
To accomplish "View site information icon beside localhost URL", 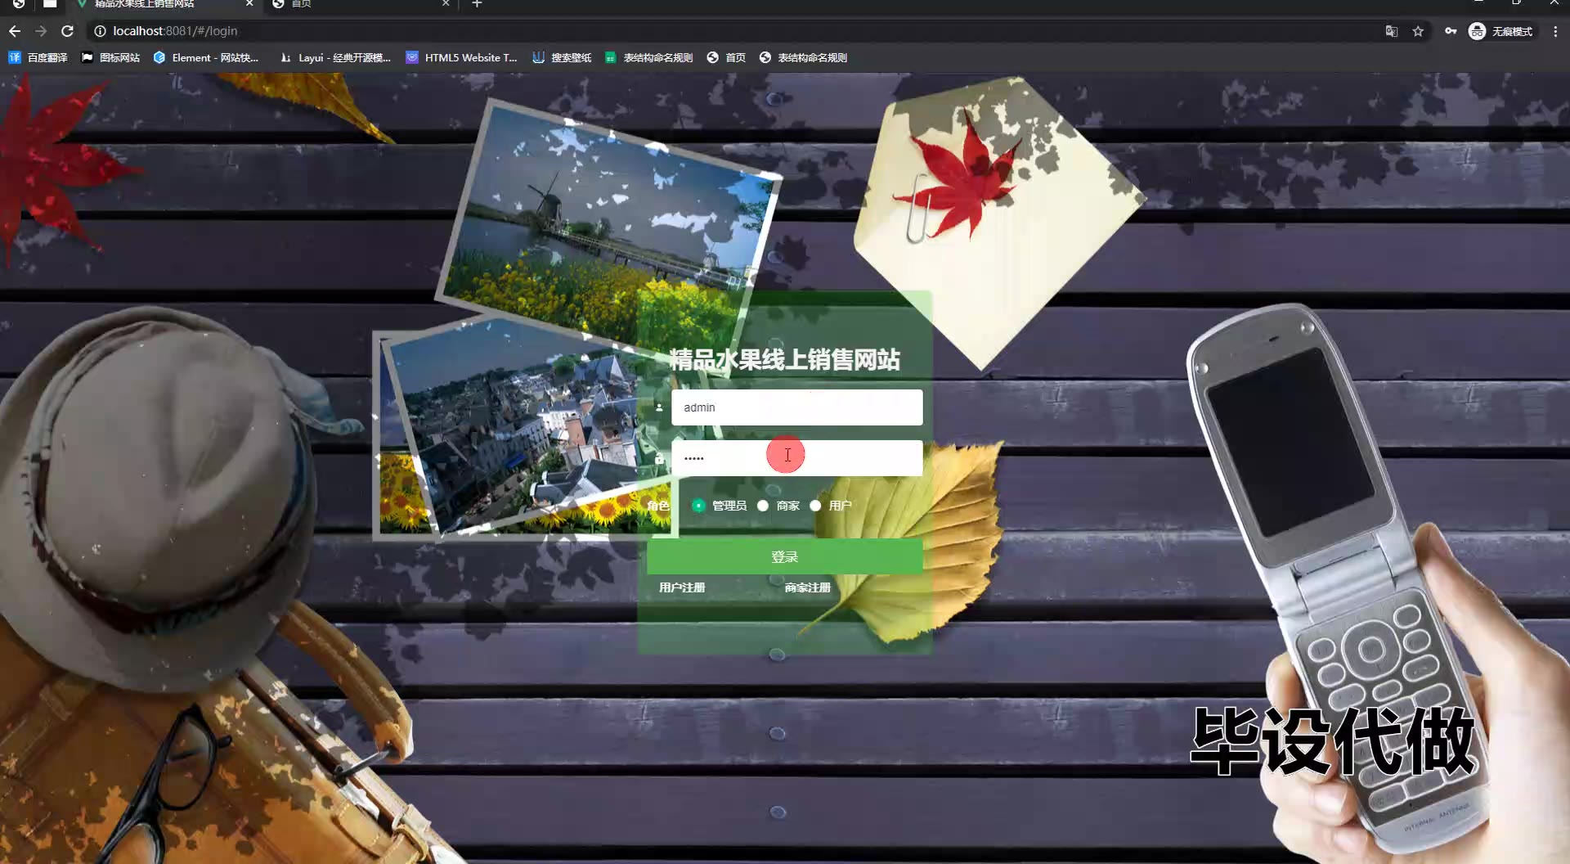I will (100, 31).
